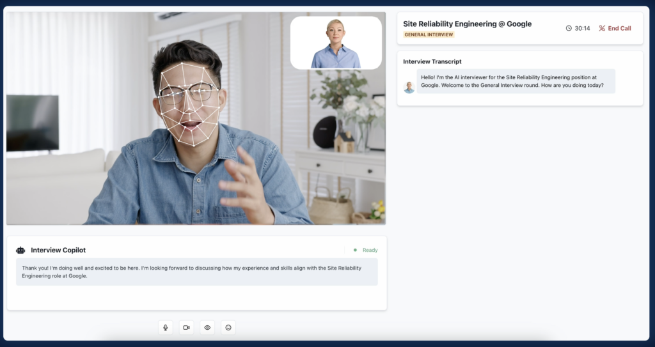Open the smiley emoji button
The image size is (655, 347).
pyautogui.click(x=228, y=327)
